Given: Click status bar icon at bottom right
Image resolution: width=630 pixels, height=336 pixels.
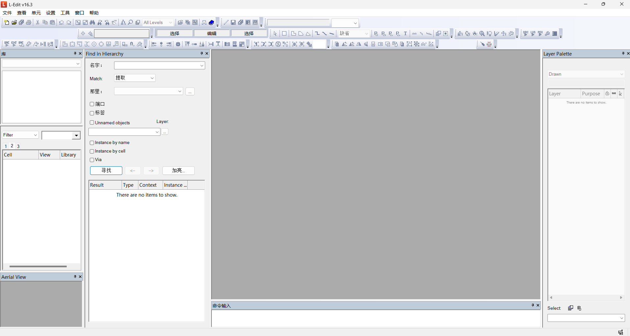Looking at the screenshot, I should pos(620,332).
